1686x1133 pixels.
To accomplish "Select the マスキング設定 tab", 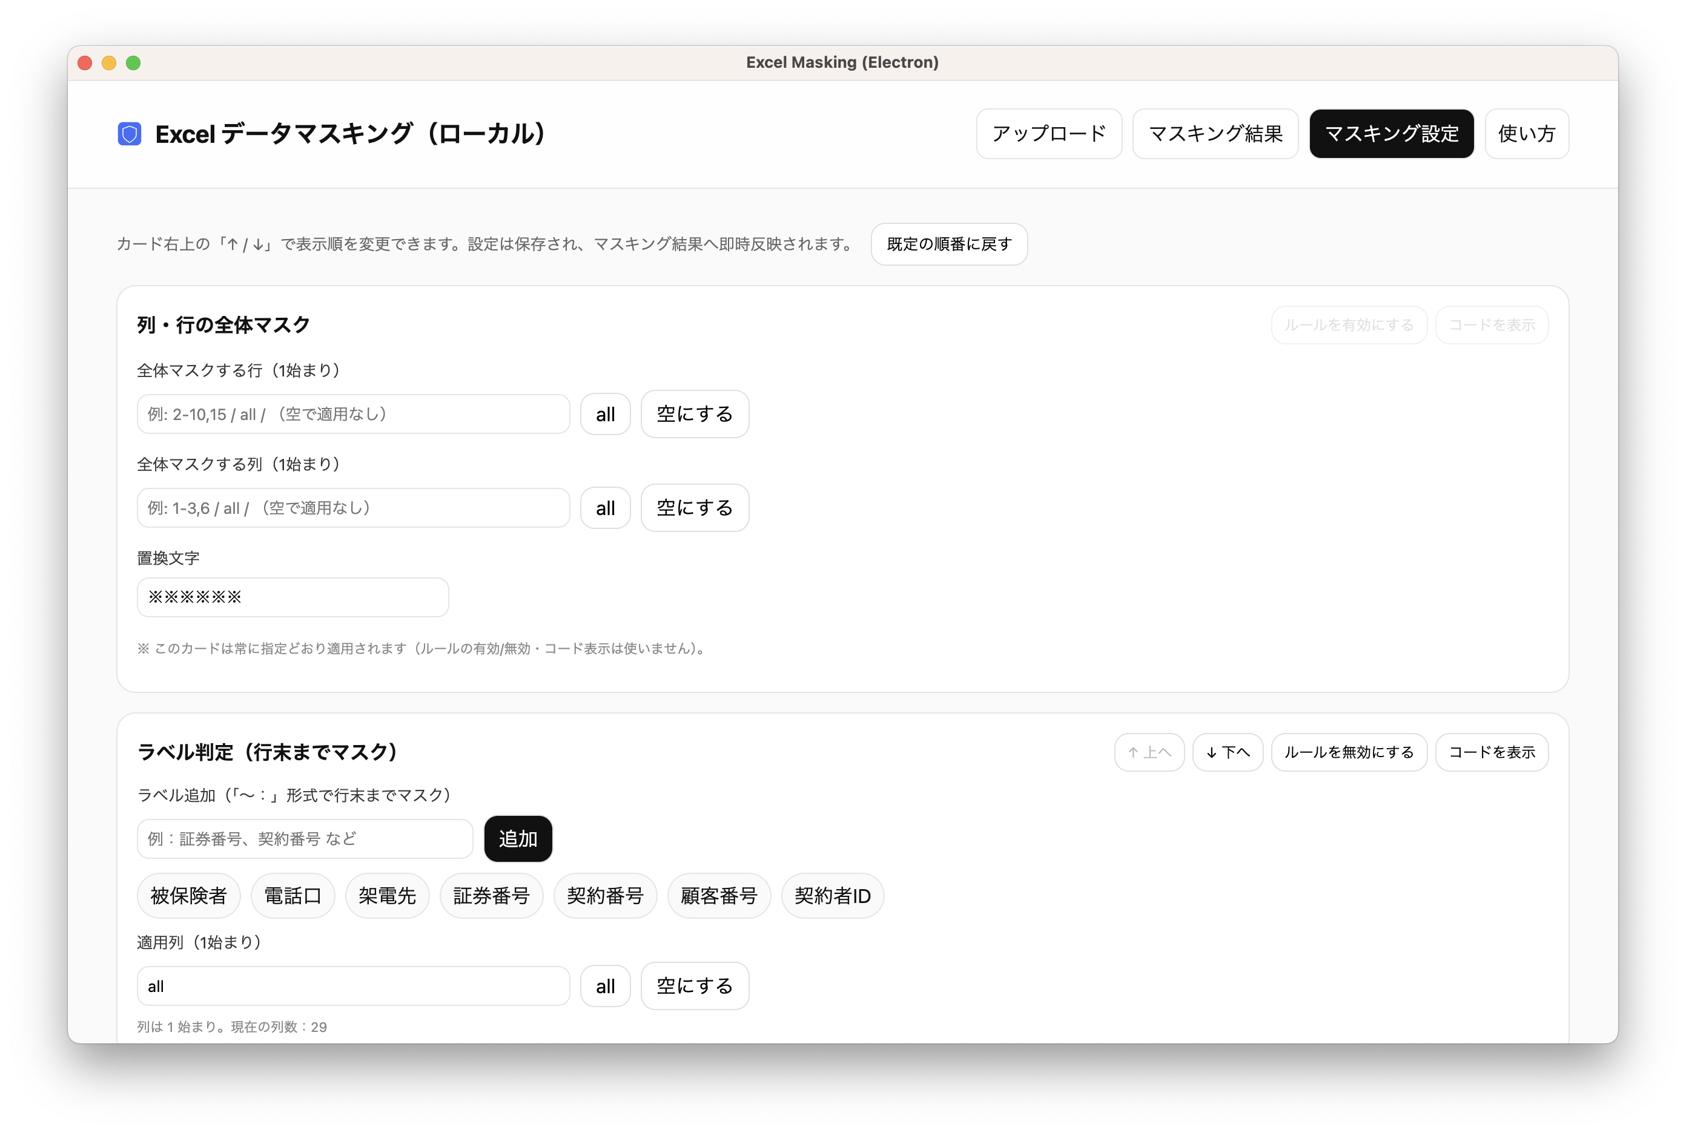I will coord(1391,134).
